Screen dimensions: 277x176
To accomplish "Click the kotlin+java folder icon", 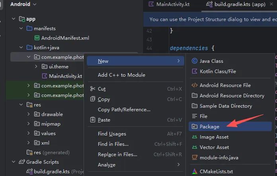I will [29, 47].
